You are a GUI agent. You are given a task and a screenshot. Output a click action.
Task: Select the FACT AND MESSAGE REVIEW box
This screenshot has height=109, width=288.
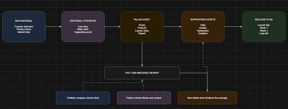(142, 73)
